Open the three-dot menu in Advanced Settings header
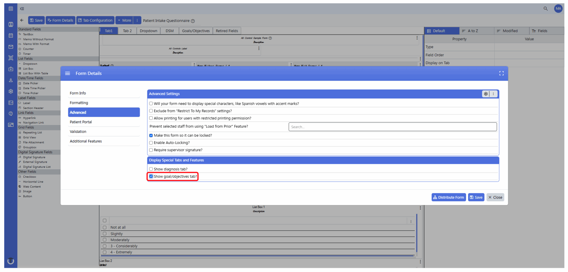568x272 pixels. click(493, 94)
